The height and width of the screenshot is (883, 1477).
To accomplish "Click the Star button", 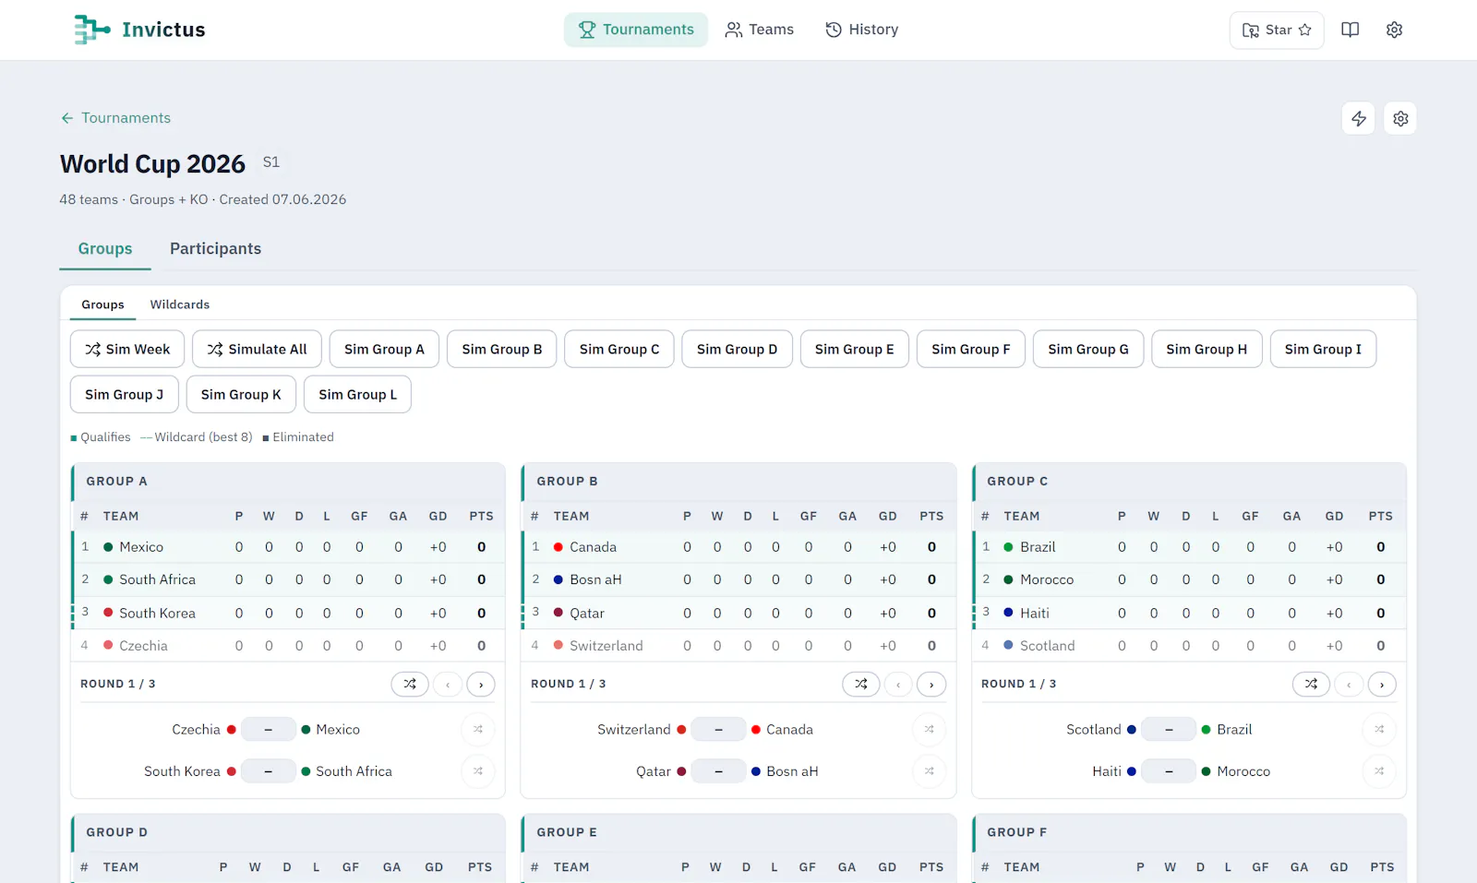I will [1277, 30].
